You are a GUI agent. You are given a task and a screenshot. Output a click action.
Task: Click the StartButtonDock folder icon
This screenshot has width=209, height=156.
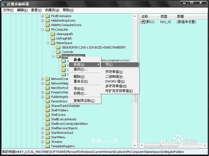tap(47, 133)
